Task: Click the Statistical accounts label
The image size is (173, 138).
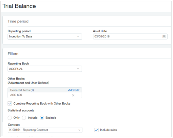Action: (x=21, y=110)
